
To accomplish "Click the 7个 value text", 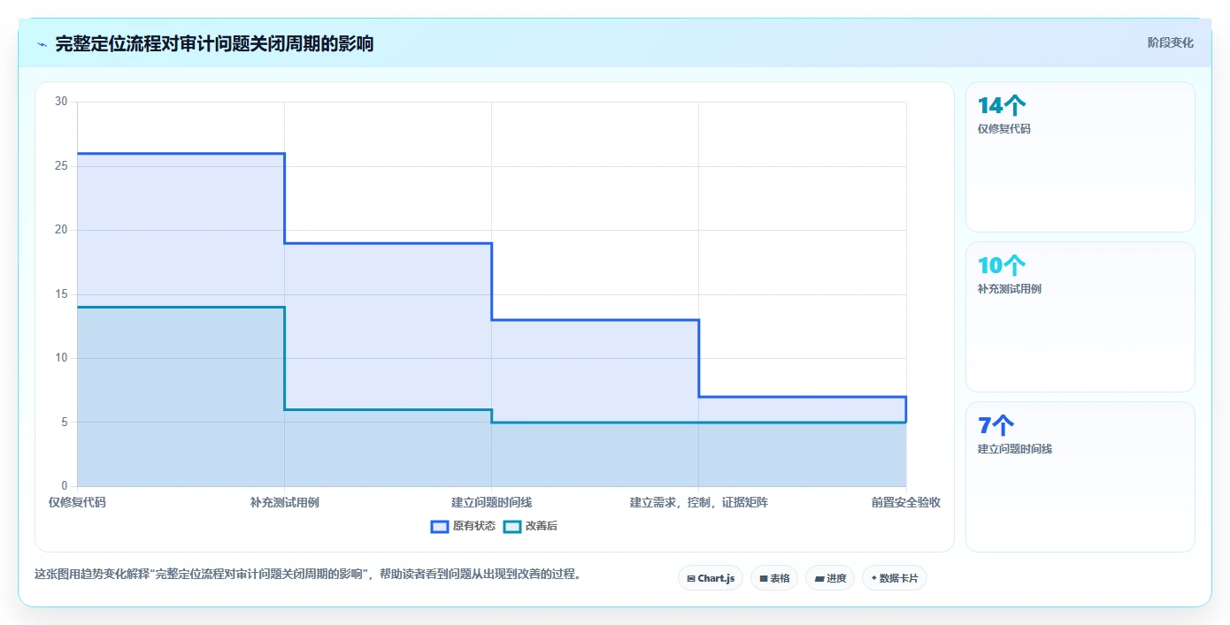I will 996,425.
